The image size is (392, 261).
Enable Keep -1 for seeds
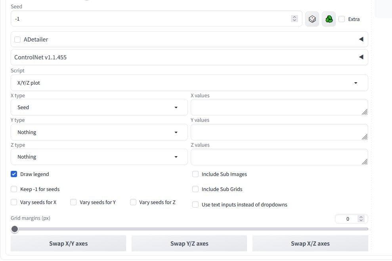(14, 189)
